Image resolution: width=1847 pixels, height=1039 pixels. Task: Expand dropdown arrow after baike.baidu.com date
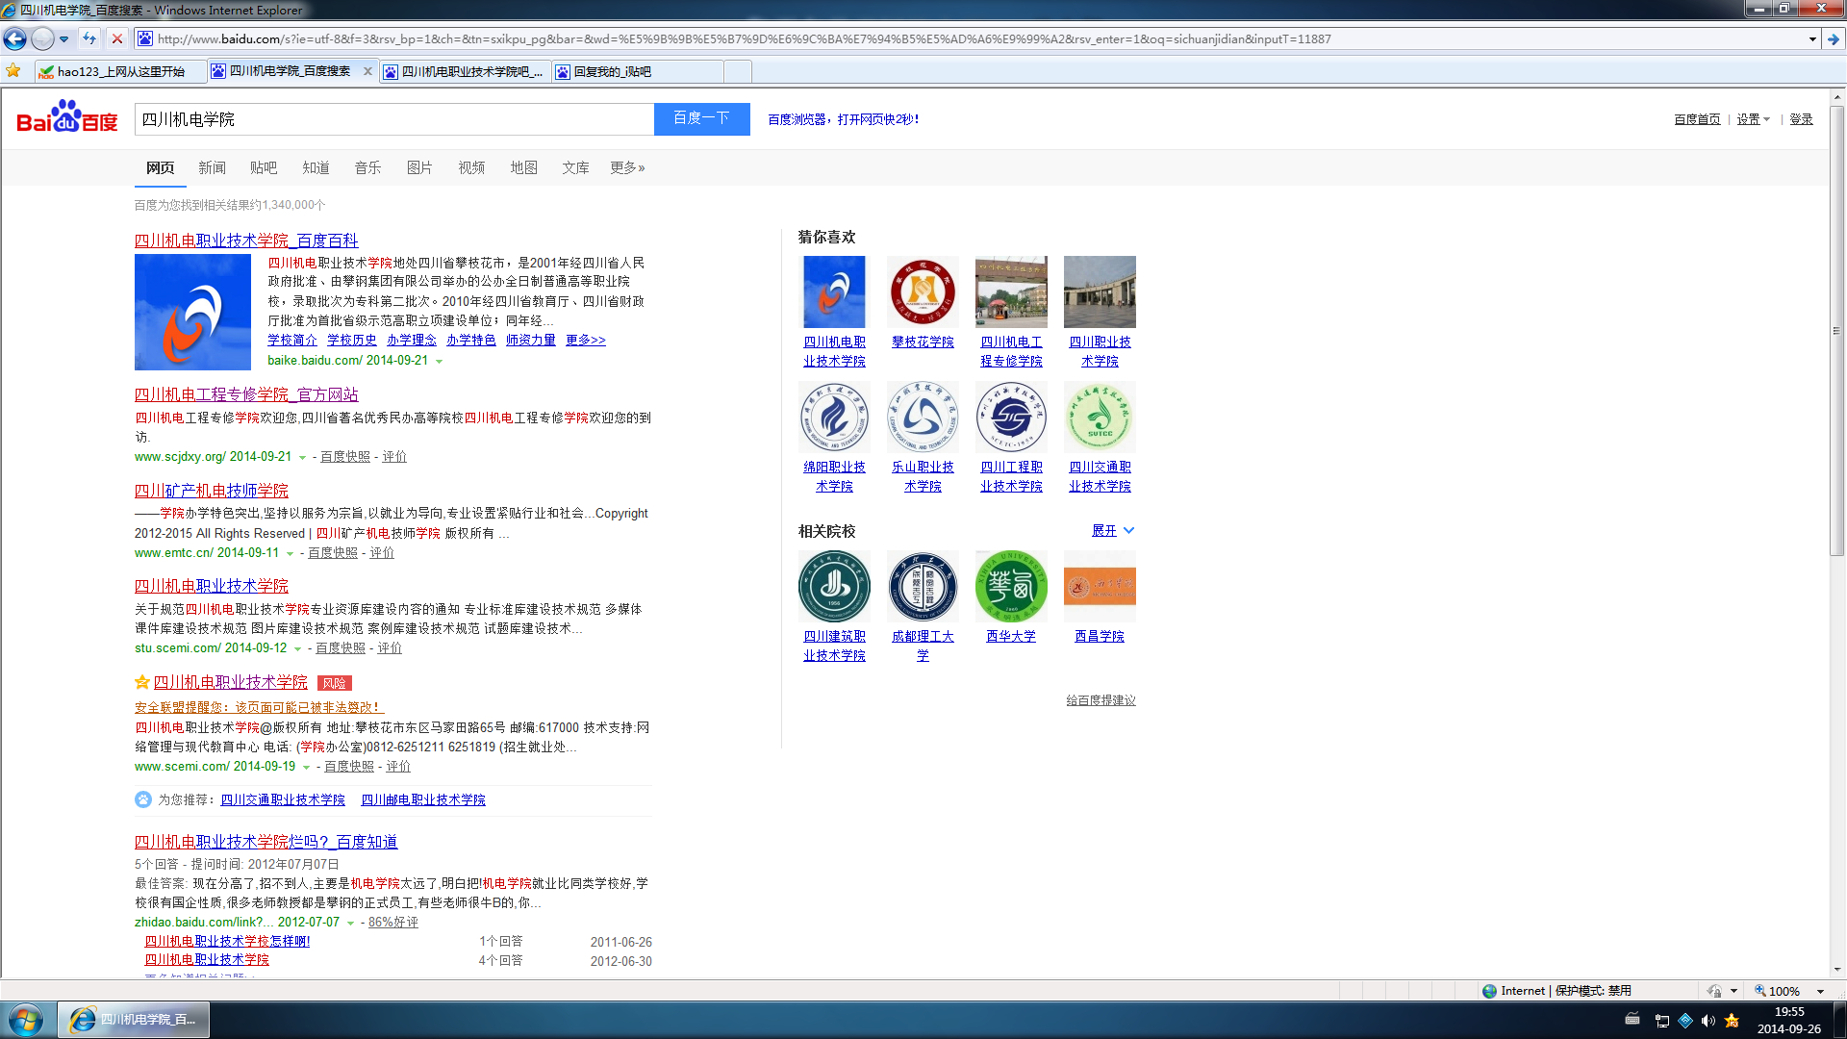coord(440,362)
